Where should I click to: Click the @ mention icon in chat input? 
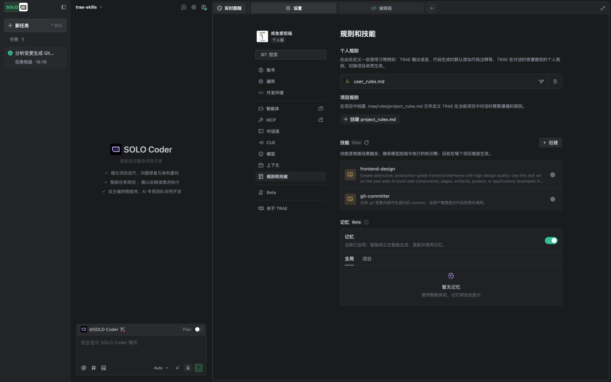click(84, 368)
